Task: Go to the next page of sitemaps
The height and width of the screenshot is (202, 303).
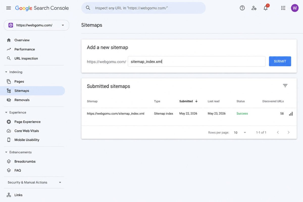Action: click(289, 132)
